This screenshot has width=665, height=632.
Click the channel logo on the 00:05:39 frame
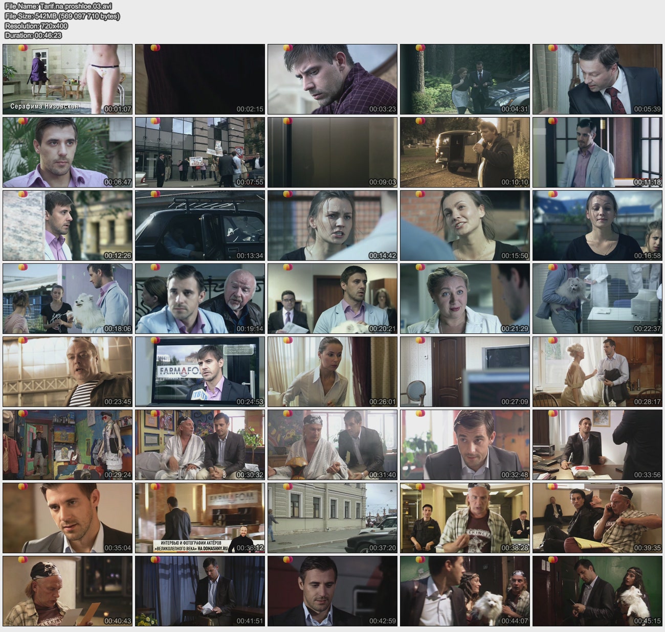coord(553,48)
